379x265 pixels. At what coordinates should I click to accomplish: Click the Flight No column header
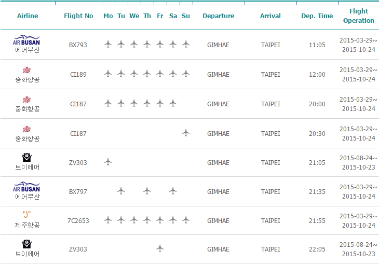coord(78,16)
